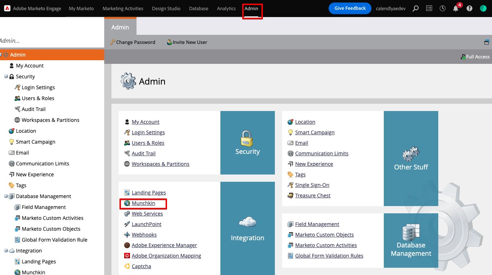The width and height of the screenshot is (492, 275).
Task: Click the Give Feedback button
Action: pos(350,8)
